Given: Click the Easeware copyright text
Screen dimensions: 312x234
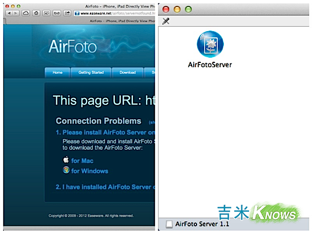Looking at the screenshot, I should click(91, 216).
